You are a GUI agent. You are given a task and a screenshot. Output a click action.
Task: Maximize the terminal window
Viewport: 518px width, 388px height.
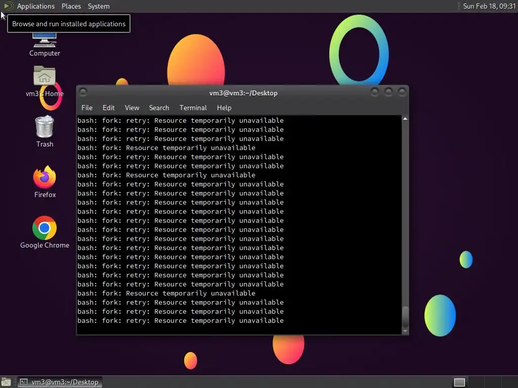(388, 92)
